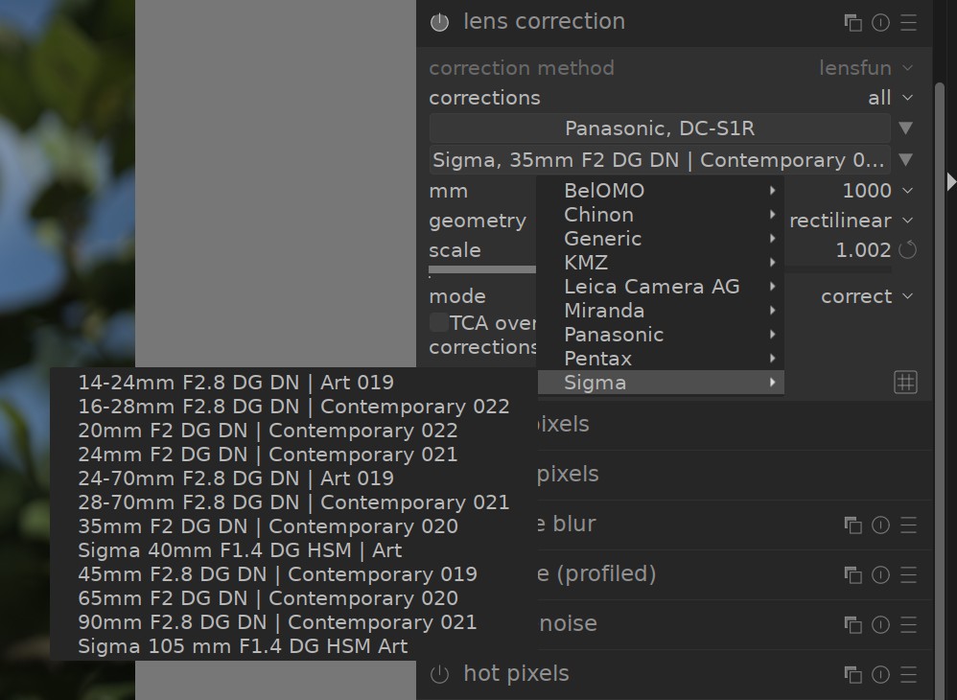957x700 pixels.
Task: Open the Panasonic lens maker submenu
Action: point(614,335)
